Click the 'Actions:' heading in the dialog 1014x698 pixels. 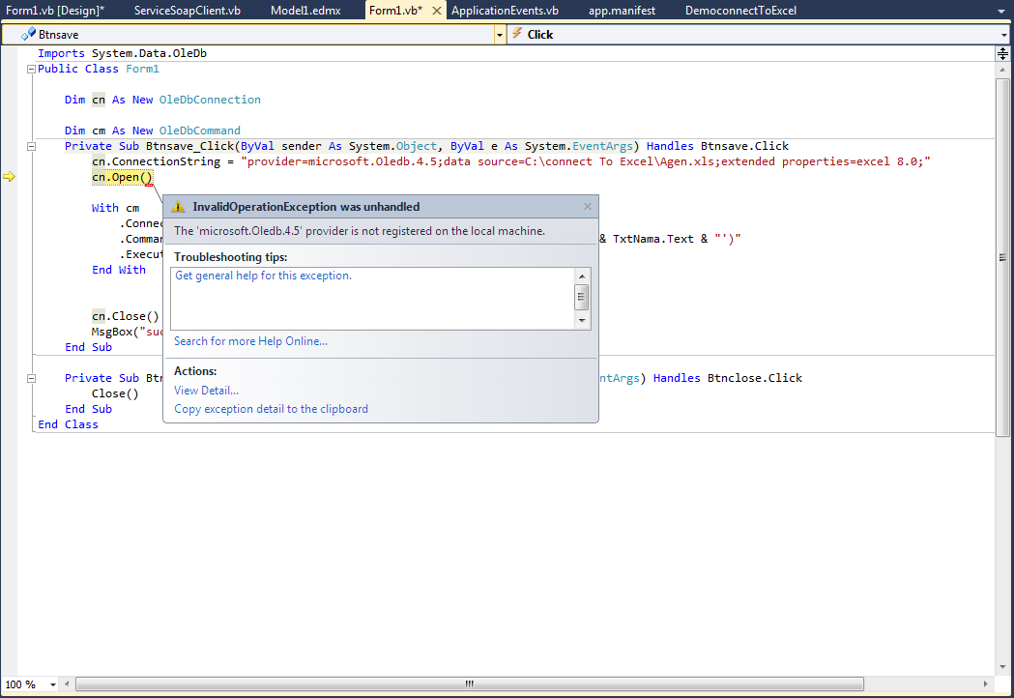coord(195,371)
